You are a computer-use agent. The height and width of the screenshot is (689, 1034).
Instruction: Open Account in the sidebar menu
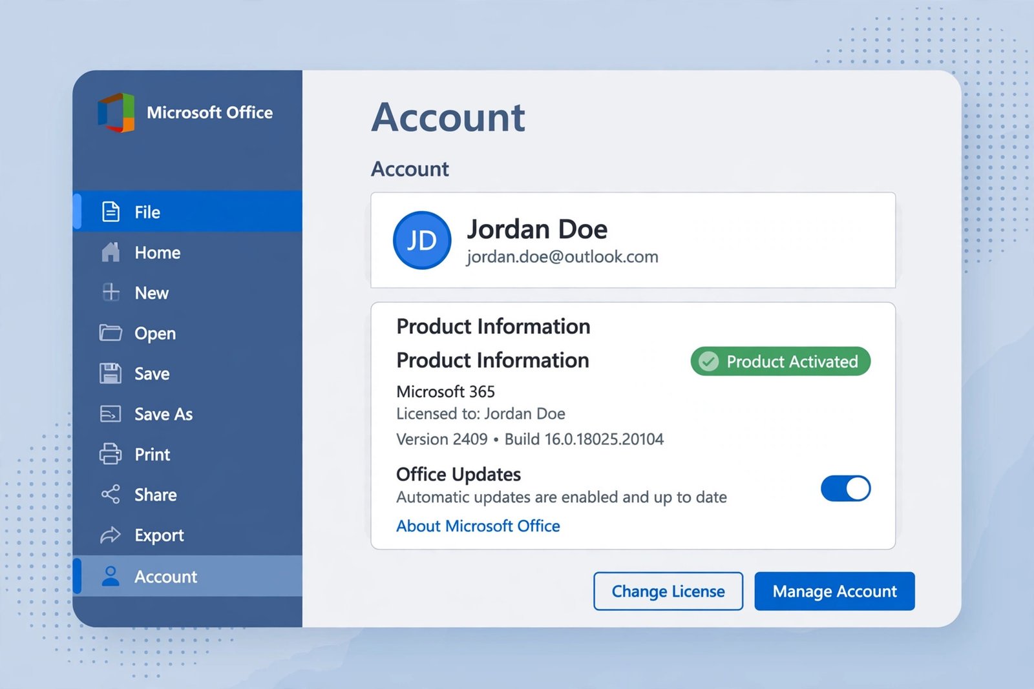(187, 576)
